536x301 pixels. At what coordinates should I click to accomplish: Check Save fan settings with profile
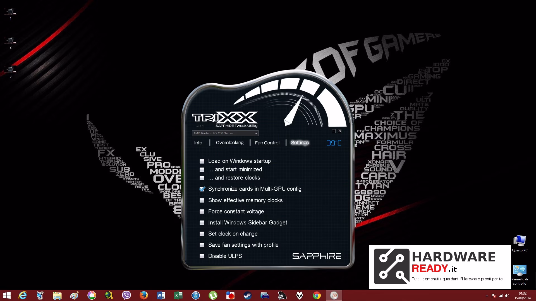(x=202, y=245)
